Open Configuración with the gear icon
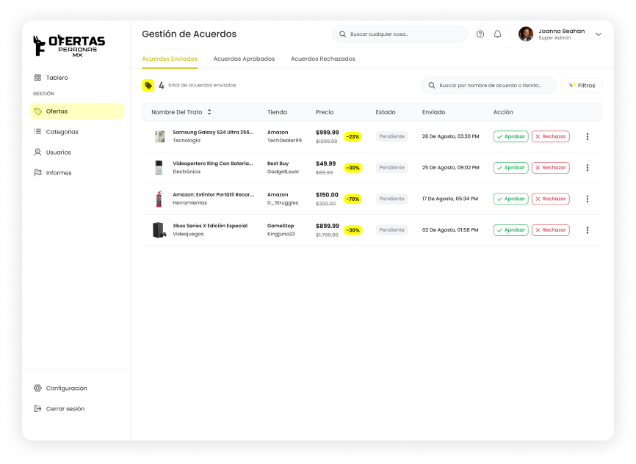636x464 pixels. click(x=36, y=388)
